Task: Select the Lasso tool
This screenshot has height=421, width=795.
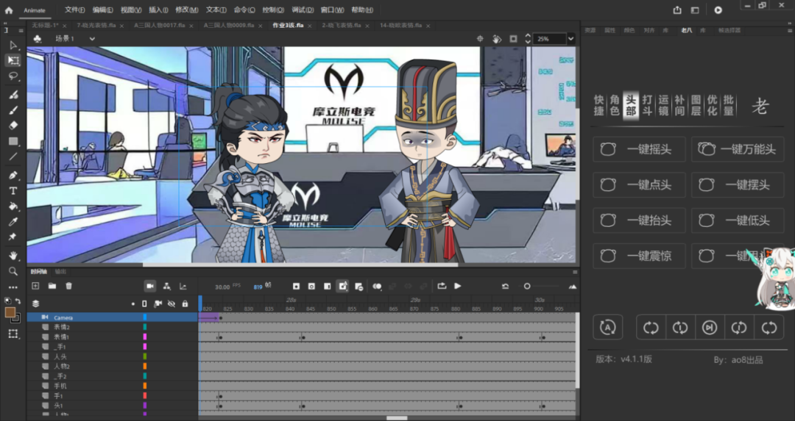Action: pos(13,76)
